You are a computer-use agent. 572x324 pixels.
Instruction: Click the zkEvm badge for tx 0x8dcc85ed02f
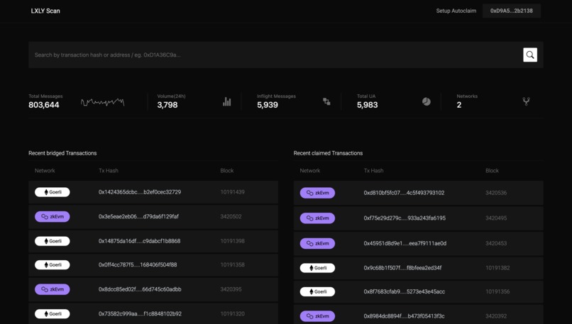point(53,289)
